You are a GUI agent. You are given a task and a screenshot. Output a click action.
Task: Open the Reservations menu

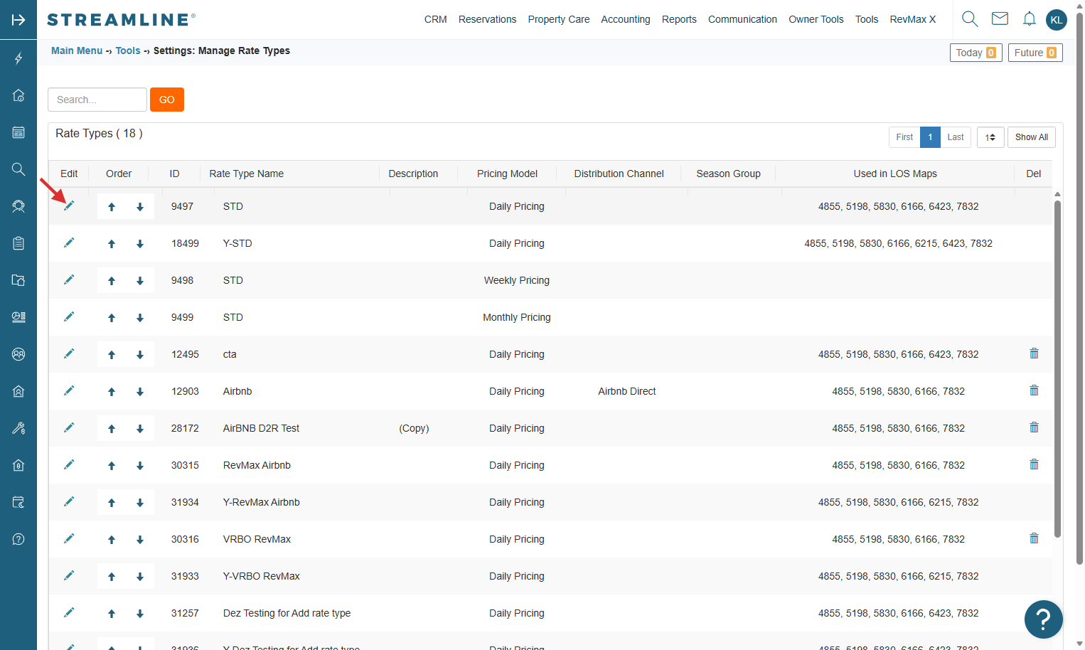click(x=487, y=19)
